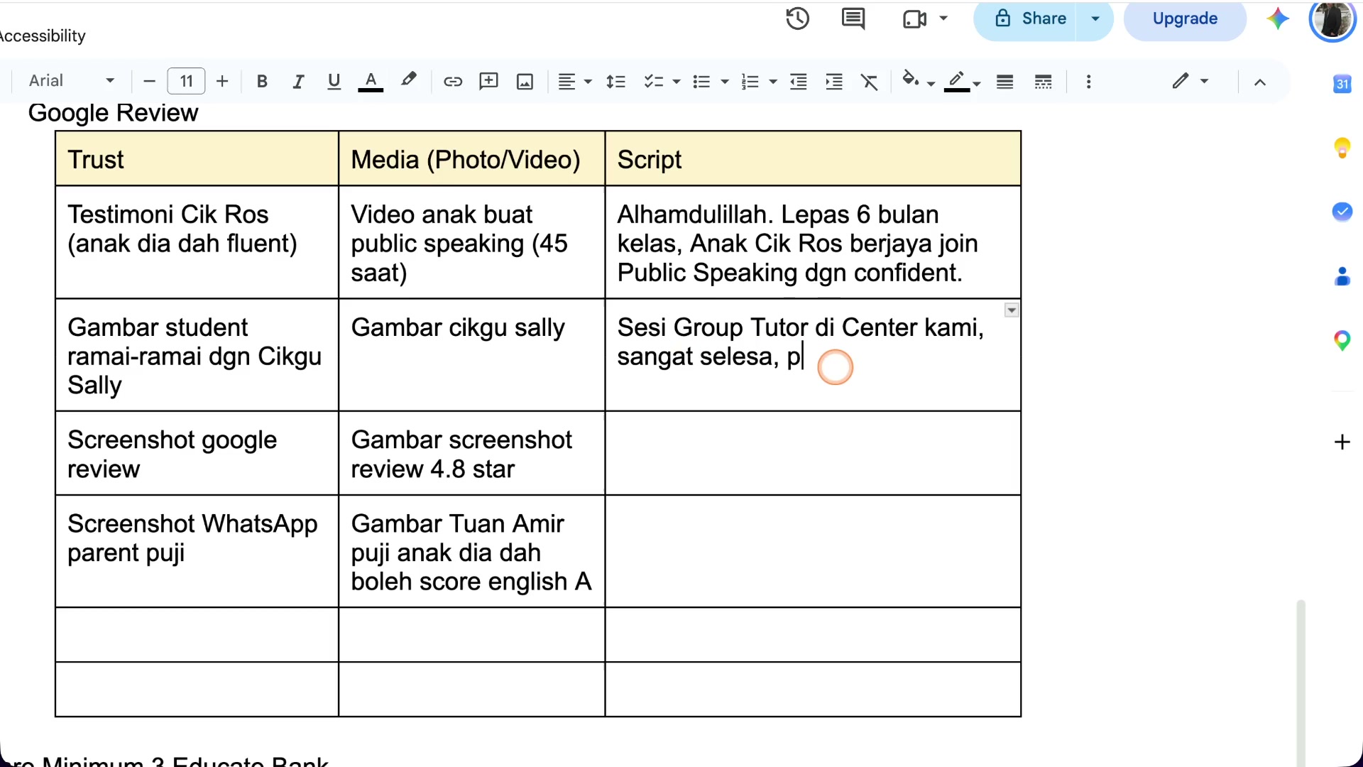The width and height of the screenshot is (1363, 767).
Task: Clear formatting with crossed T icon
Action: pos(870,82)
